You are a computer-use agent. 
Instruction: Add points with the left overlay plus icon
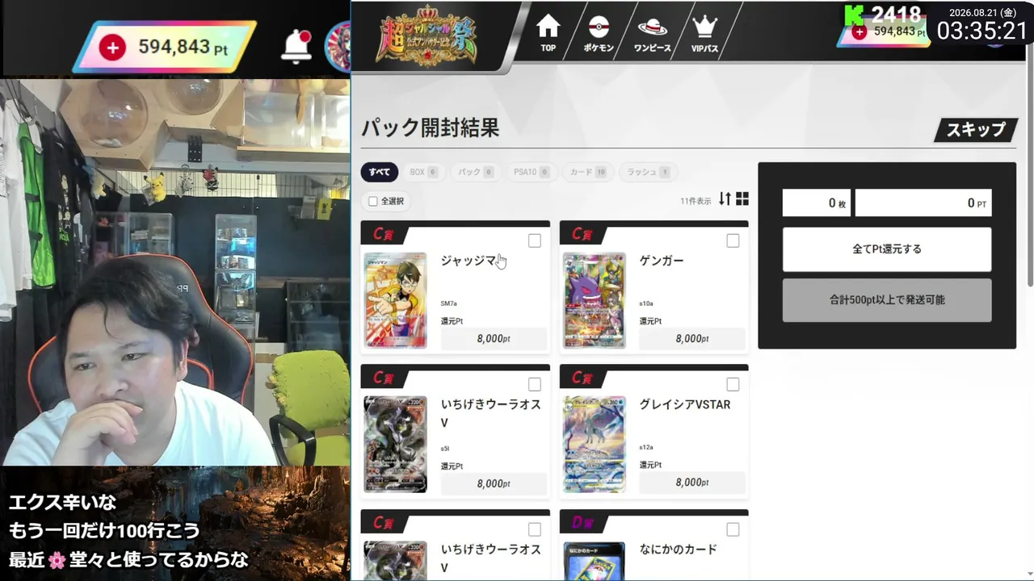(112, 48)
